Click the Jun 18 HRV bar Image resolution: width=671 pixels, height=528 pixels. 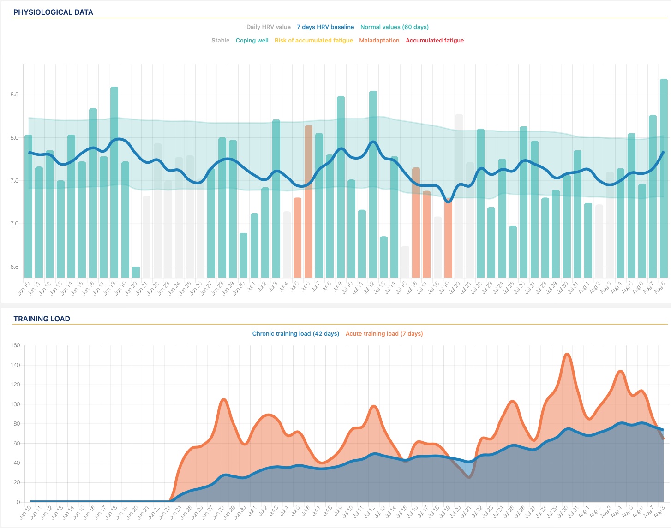click(114, 184)
